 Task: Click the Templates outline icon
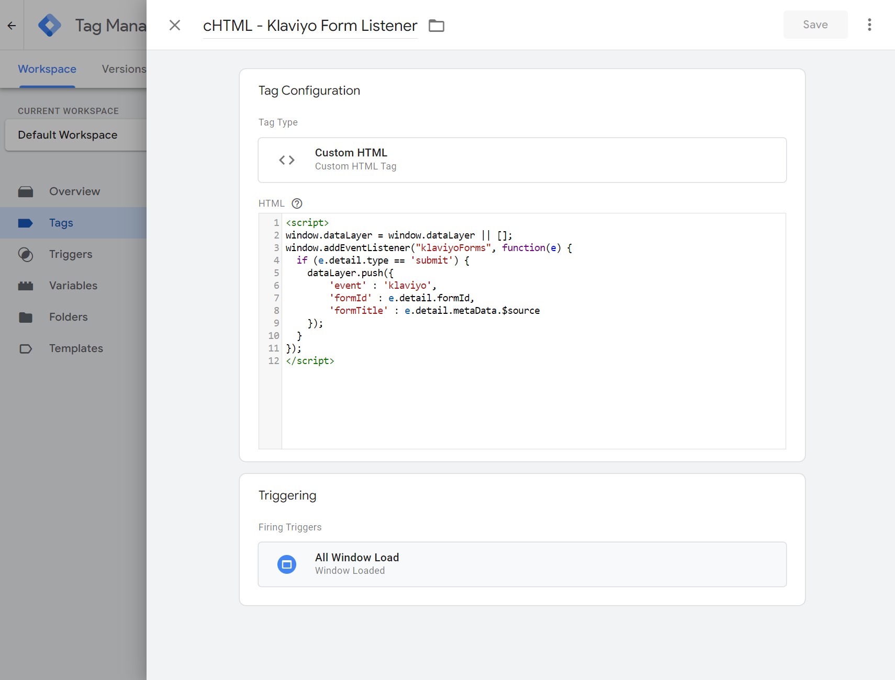coord(26,349)
